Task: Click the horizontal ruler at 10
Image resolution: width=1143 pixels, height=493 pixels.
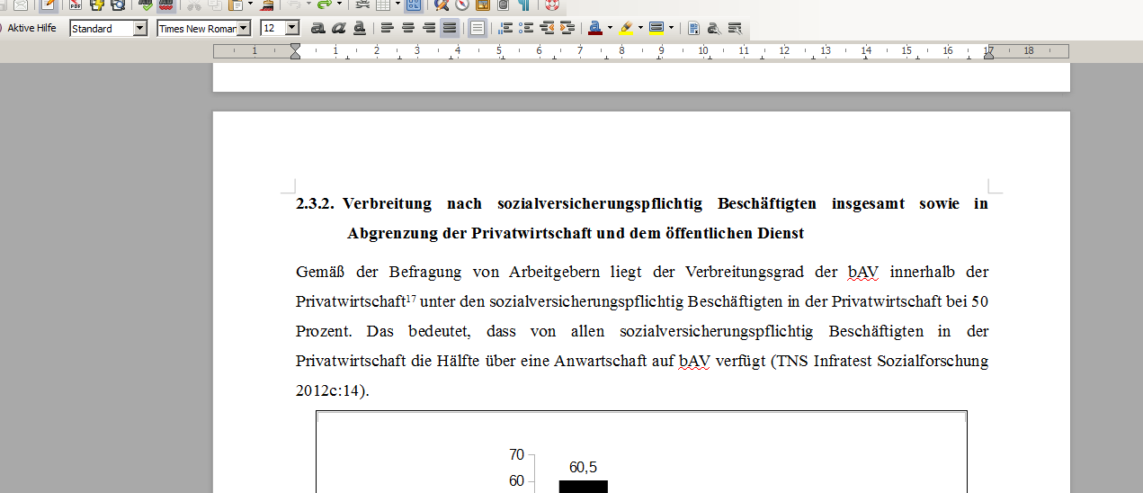Action: pyautogui.click(x=702, y=51)
